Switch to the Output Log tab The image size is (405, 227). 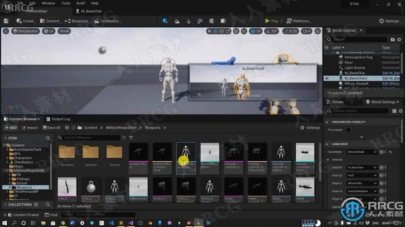58,119
